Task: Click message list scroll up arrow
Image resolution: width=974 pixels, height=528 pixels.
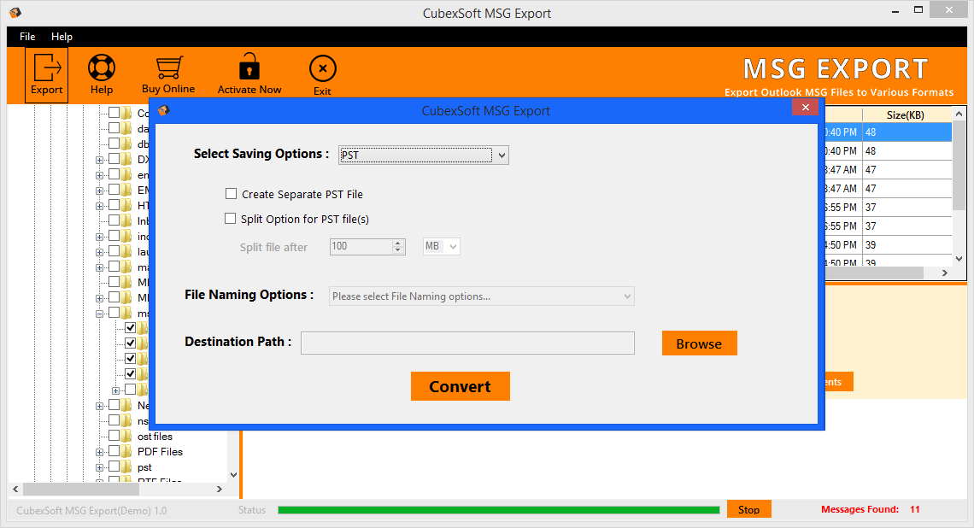Action: coord(959,114)
